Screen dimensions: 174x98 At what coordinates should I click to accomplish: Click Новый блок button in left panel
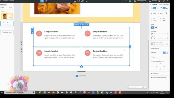point(7,32)
